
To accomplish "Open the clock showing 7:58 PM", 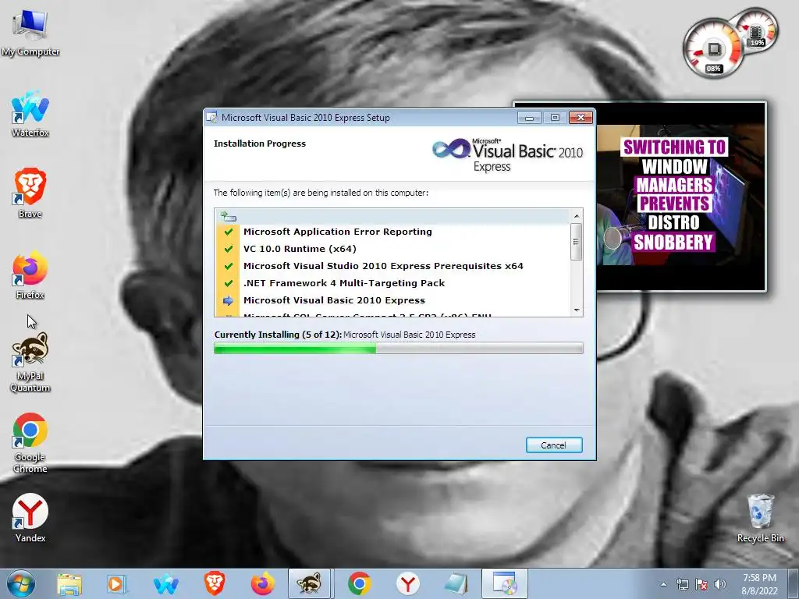I will click(759, 584).
